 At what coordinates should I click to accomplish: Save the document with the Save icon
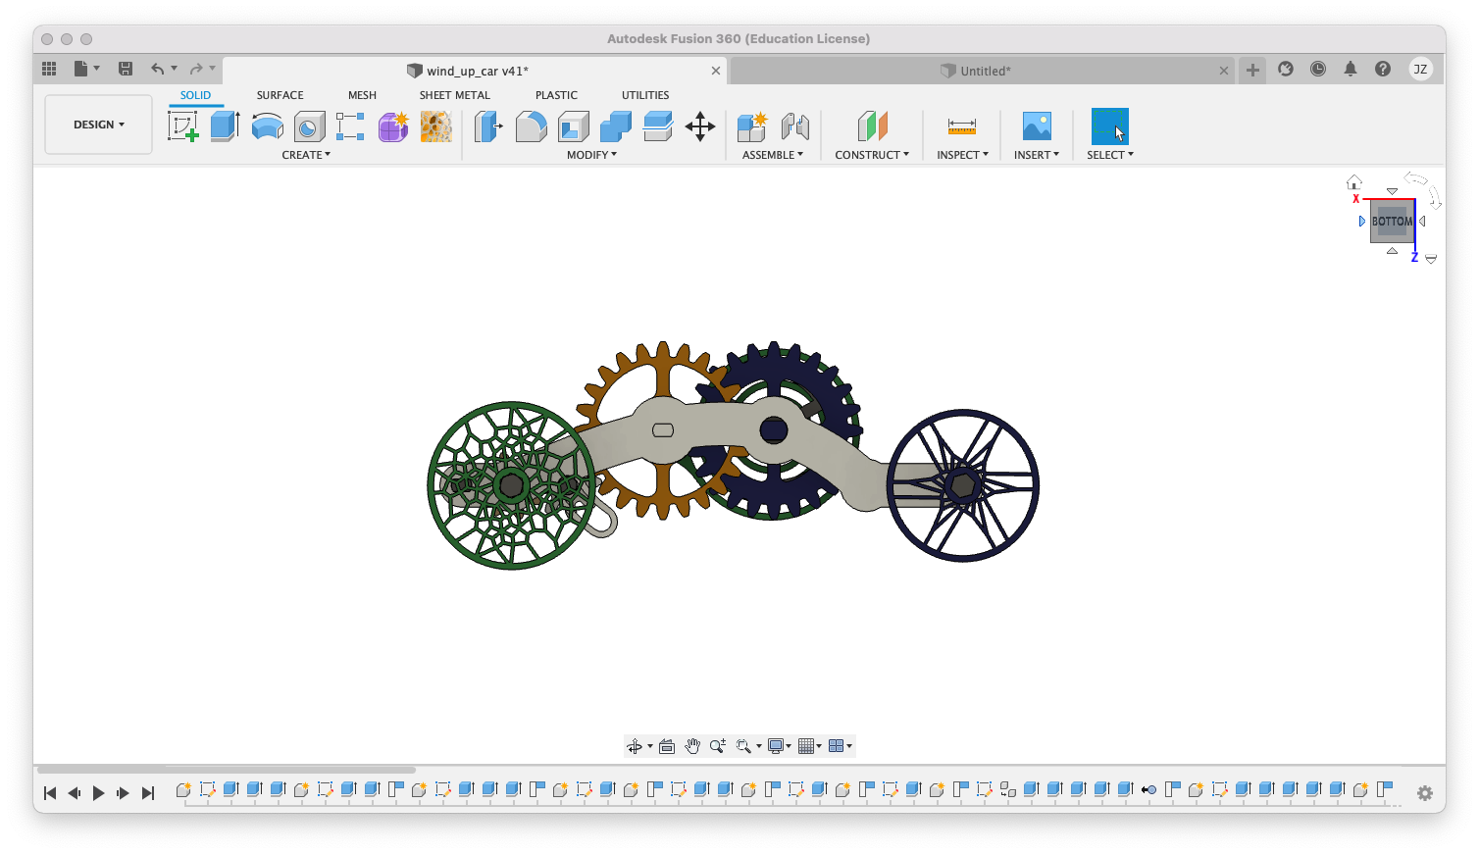[x=126, y=69]
